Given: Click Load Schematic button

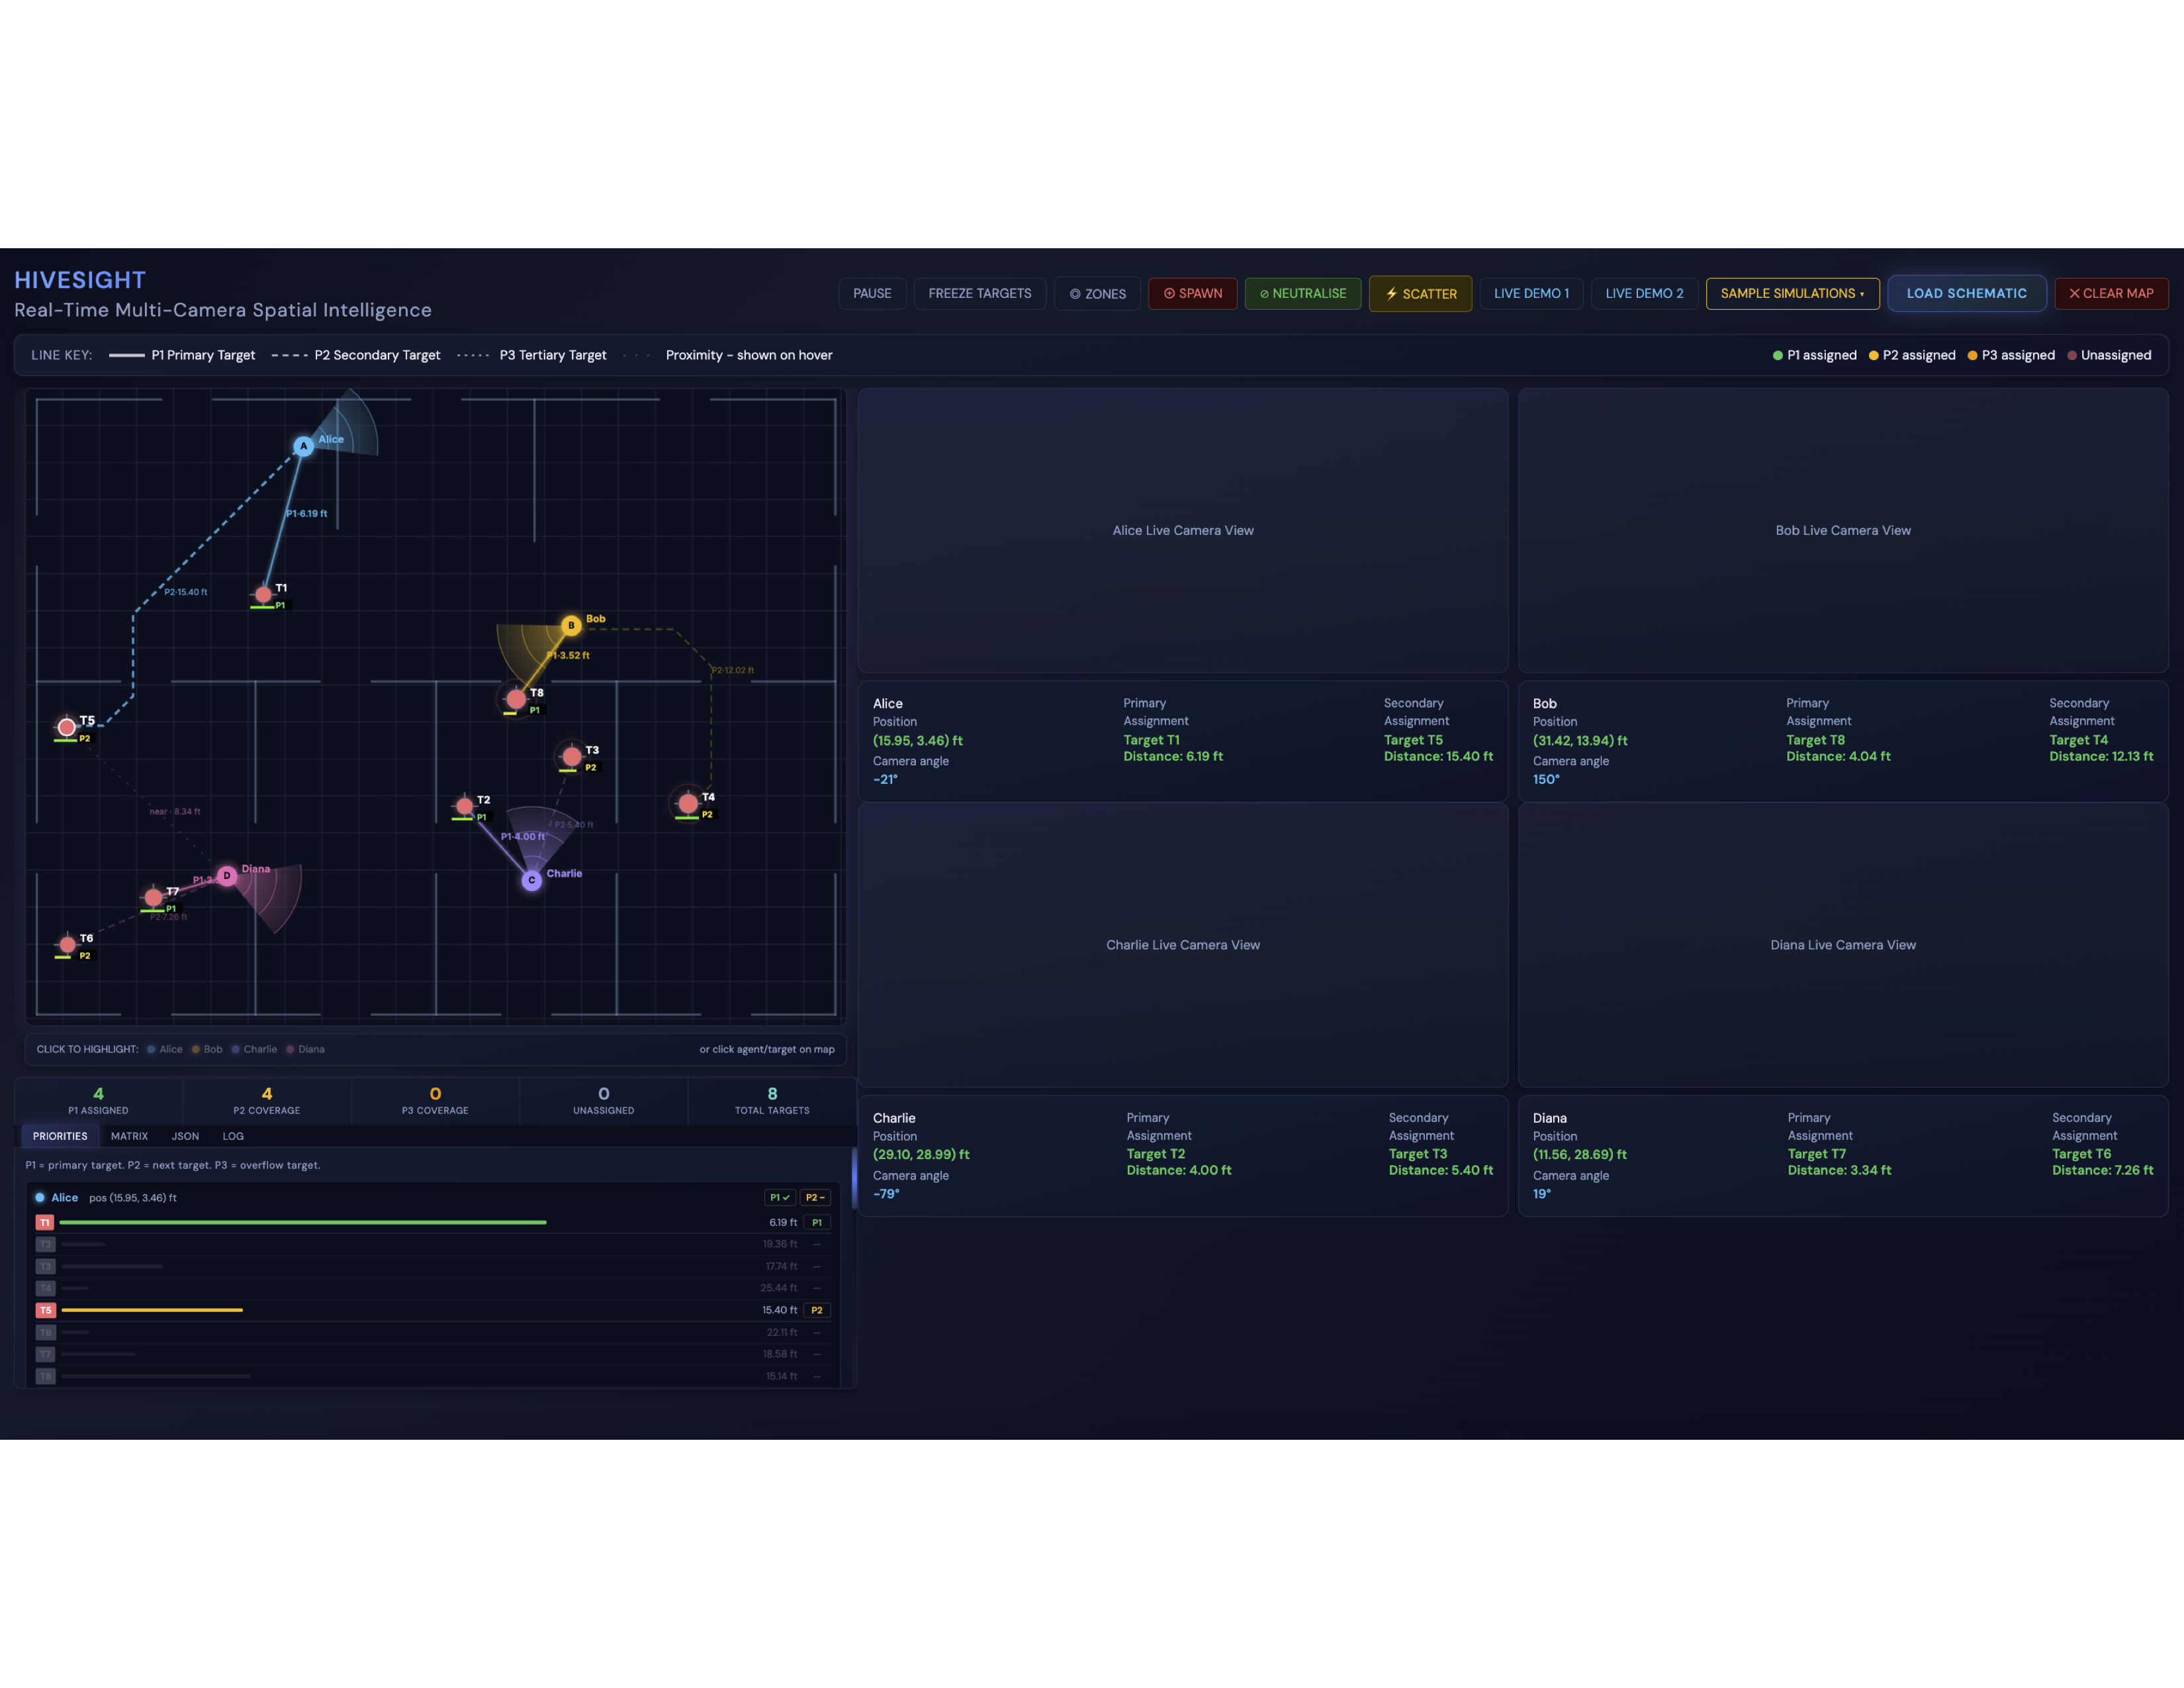Looking at the screenshot, I should point(1966,293).
